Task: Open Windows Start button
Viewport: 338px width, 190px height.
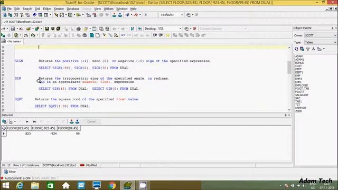Action: [x=6, y=185]
